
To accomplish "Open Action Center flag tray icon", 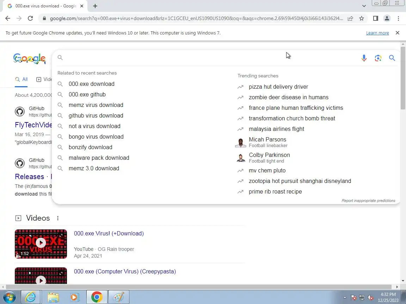I will [353, 298].
